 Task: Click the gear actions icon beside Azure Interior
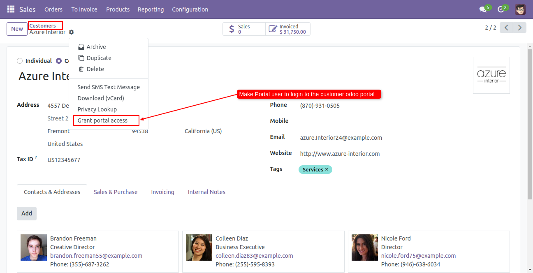[x=72, y=32]
